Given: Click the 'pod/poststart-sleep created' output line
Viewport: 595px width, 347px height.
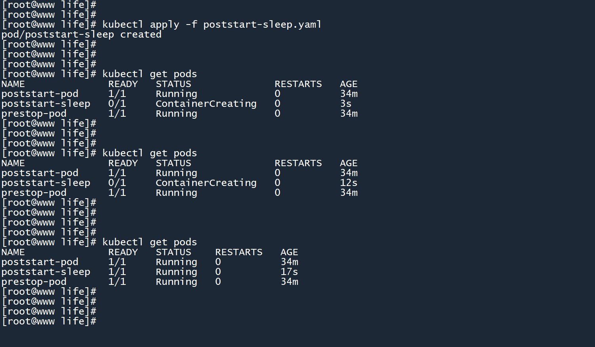Looking at the screenshot, I should click(x=81, y=34).
